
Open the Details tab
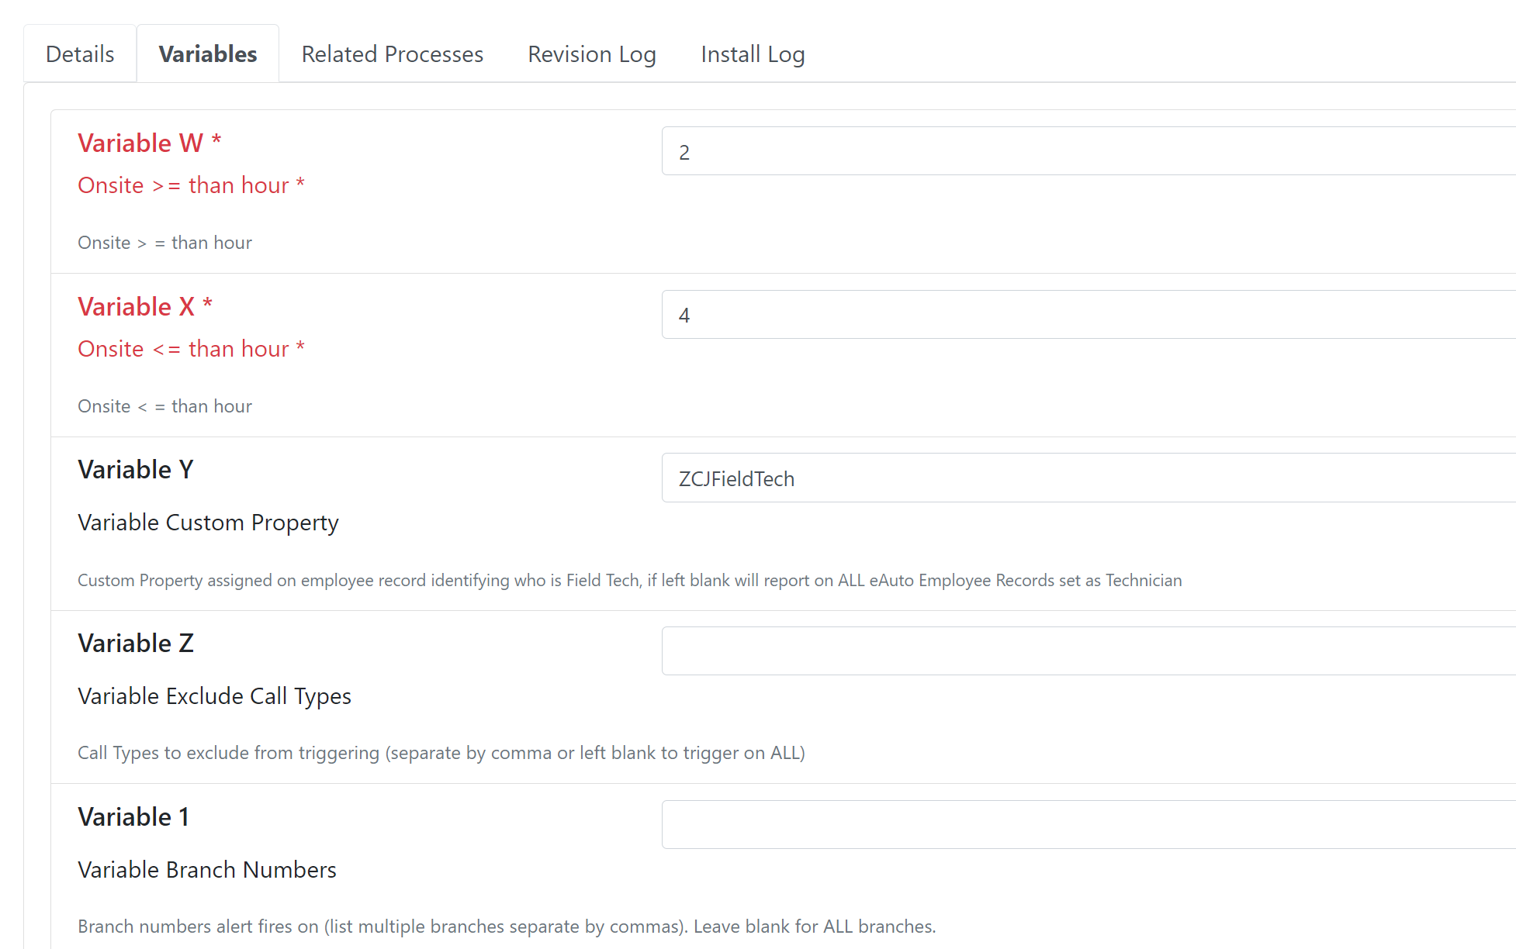click(x=80, y=54)
